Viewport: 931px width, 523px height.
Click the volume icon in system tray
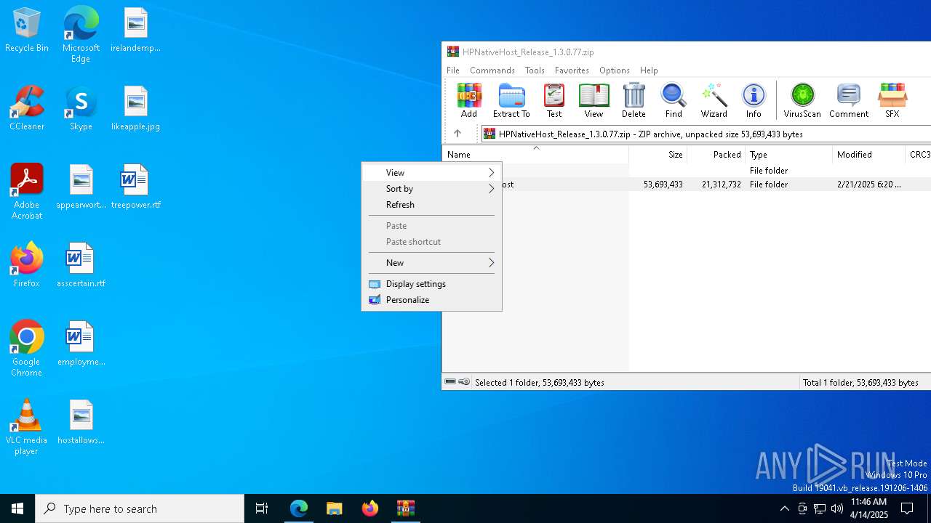click(x=837, y=508)
